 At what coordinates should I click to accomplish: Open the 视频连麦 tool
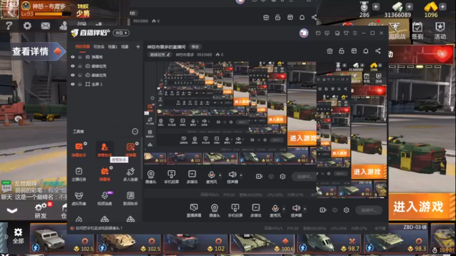pos(104,199)
